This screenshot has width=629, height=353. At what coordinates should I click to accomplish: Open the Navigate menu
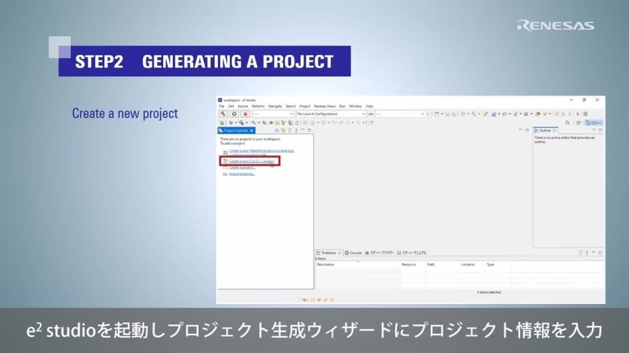tap(275, 107)
